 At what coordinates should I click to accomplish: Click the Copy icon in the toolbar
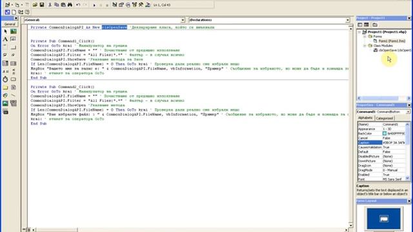pyautogui.click(x=56, y=5)
